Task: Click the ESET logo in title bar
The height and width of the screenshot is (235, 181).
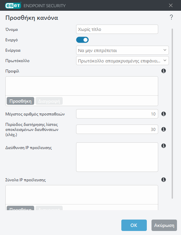Action: click(13, 6)
